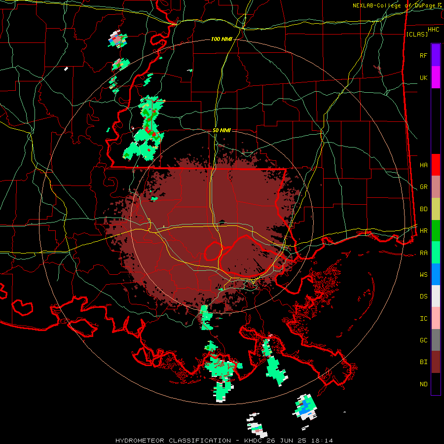Select the yellow BD legend swatch

point(436,209)
